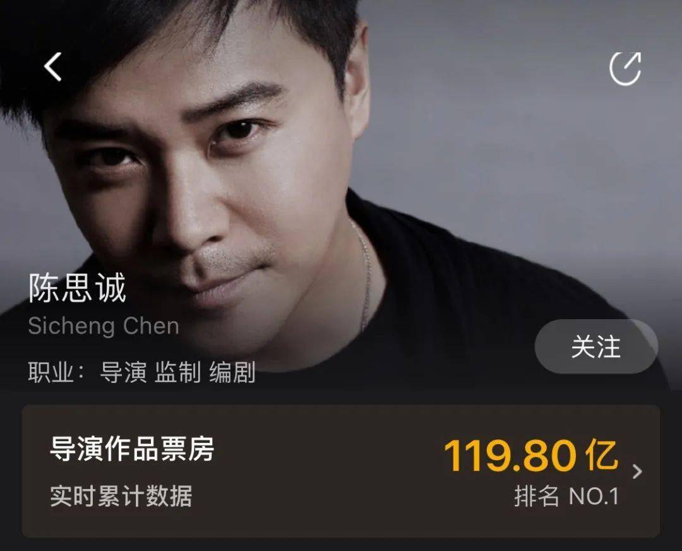Viewport: 682px width, 551px height.
Task: Select the 导演 occupation tag
Action: tap(123, 372)
